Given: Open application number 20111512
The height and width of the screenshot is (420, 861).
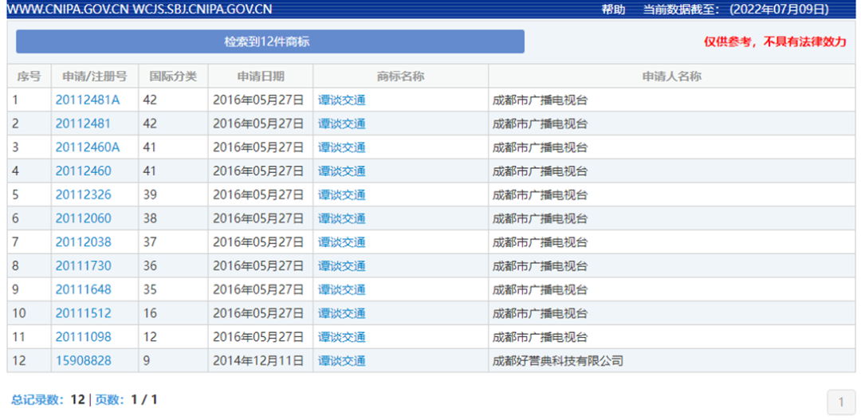Looking at the screenshot, I should click(83, 313).
